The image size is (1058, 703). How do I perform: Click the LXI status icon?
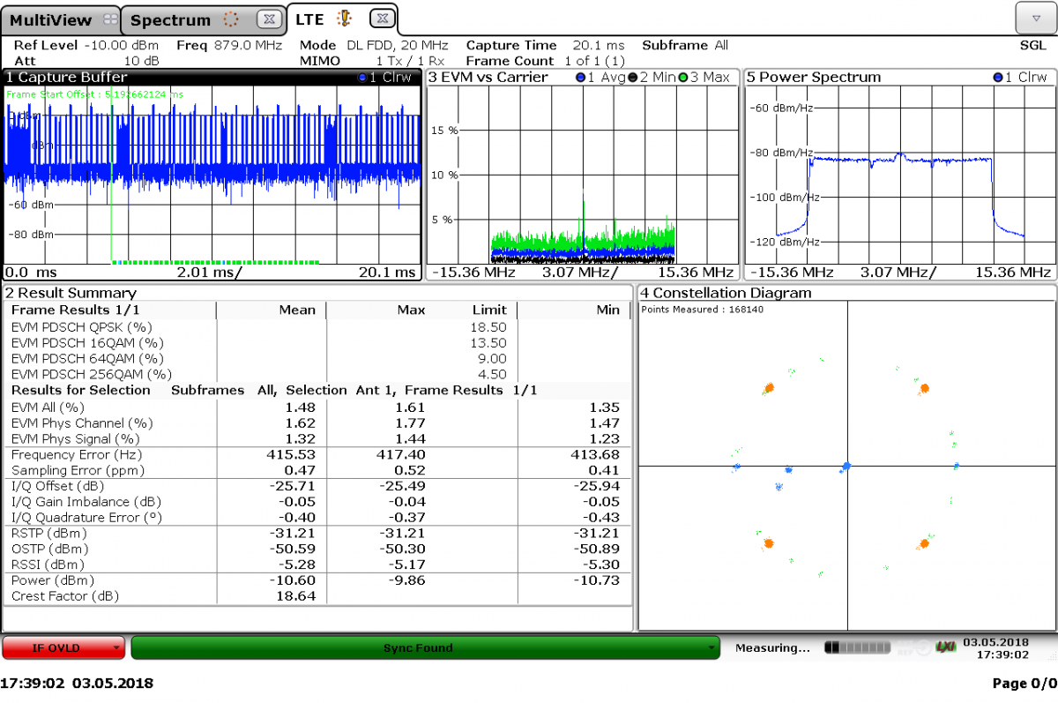point(946,647)
